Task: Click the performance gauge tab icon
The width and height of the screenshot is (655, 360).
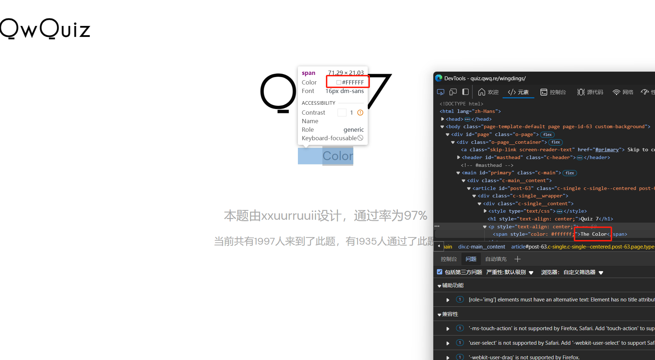Action: 645,92
